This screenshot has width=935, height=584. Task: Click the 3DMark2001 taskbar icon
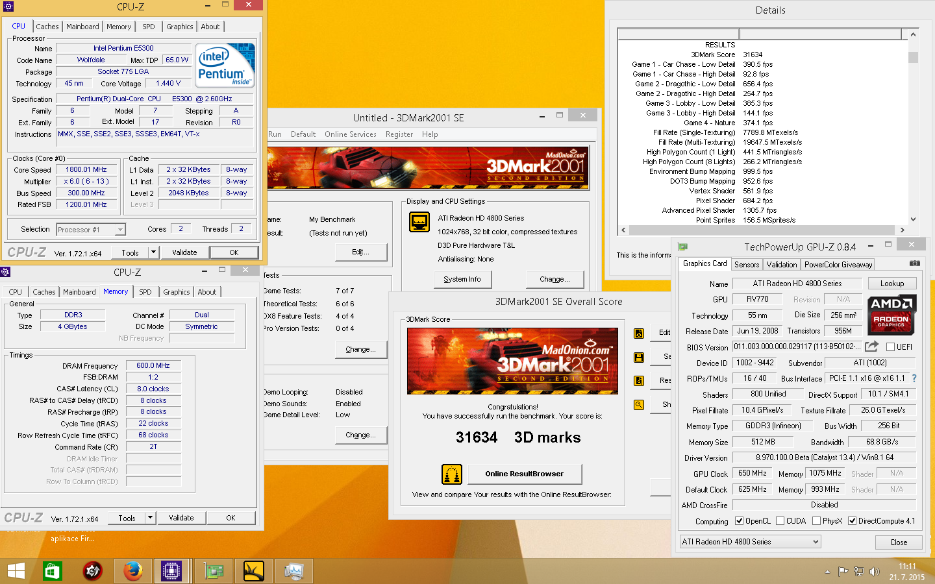(254, 571)
